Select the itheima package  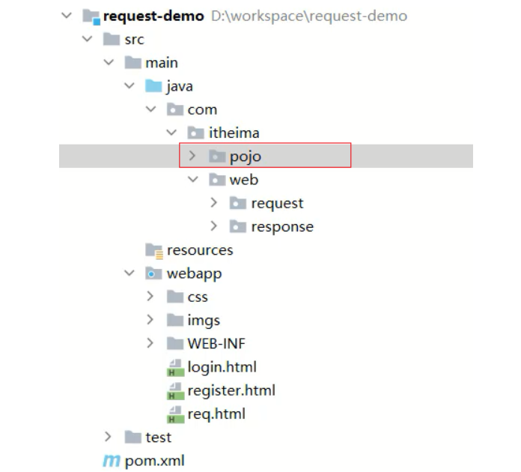234,133
